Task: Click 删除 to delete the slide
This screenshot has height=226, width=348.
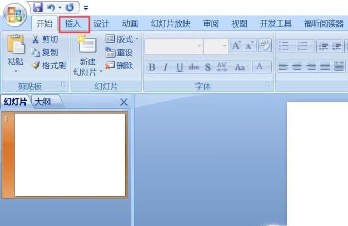Action: (x=119, y=65)
